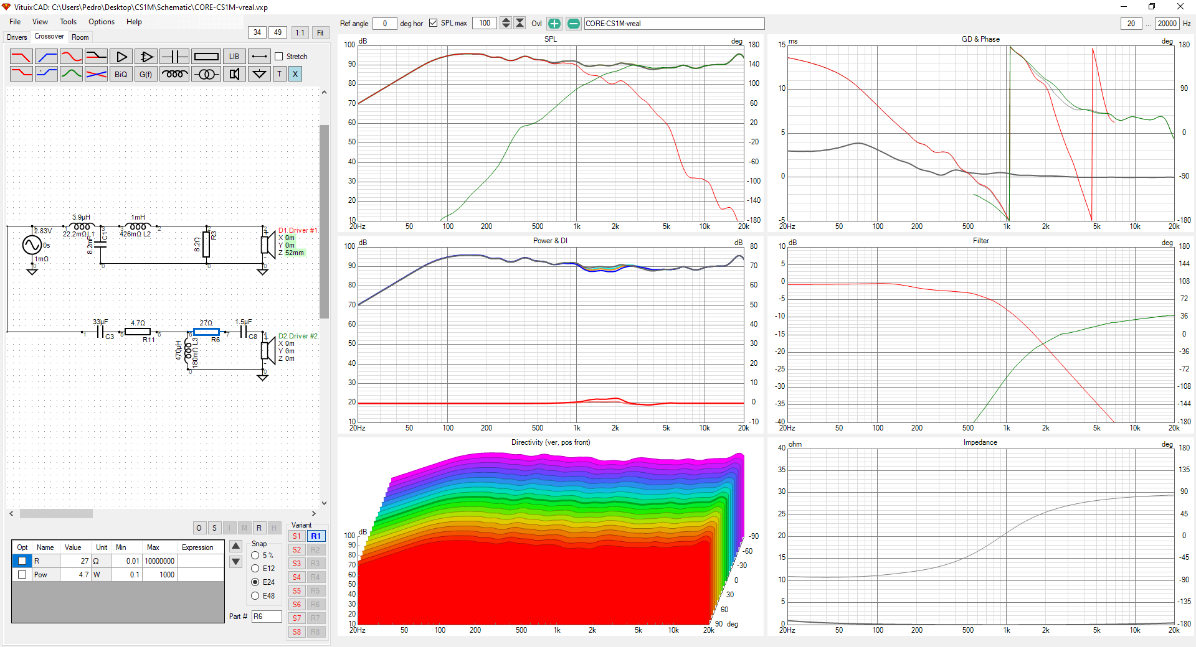Select the red all-pass S-curve block tool
1196x647 pixels.
point(71,57)
